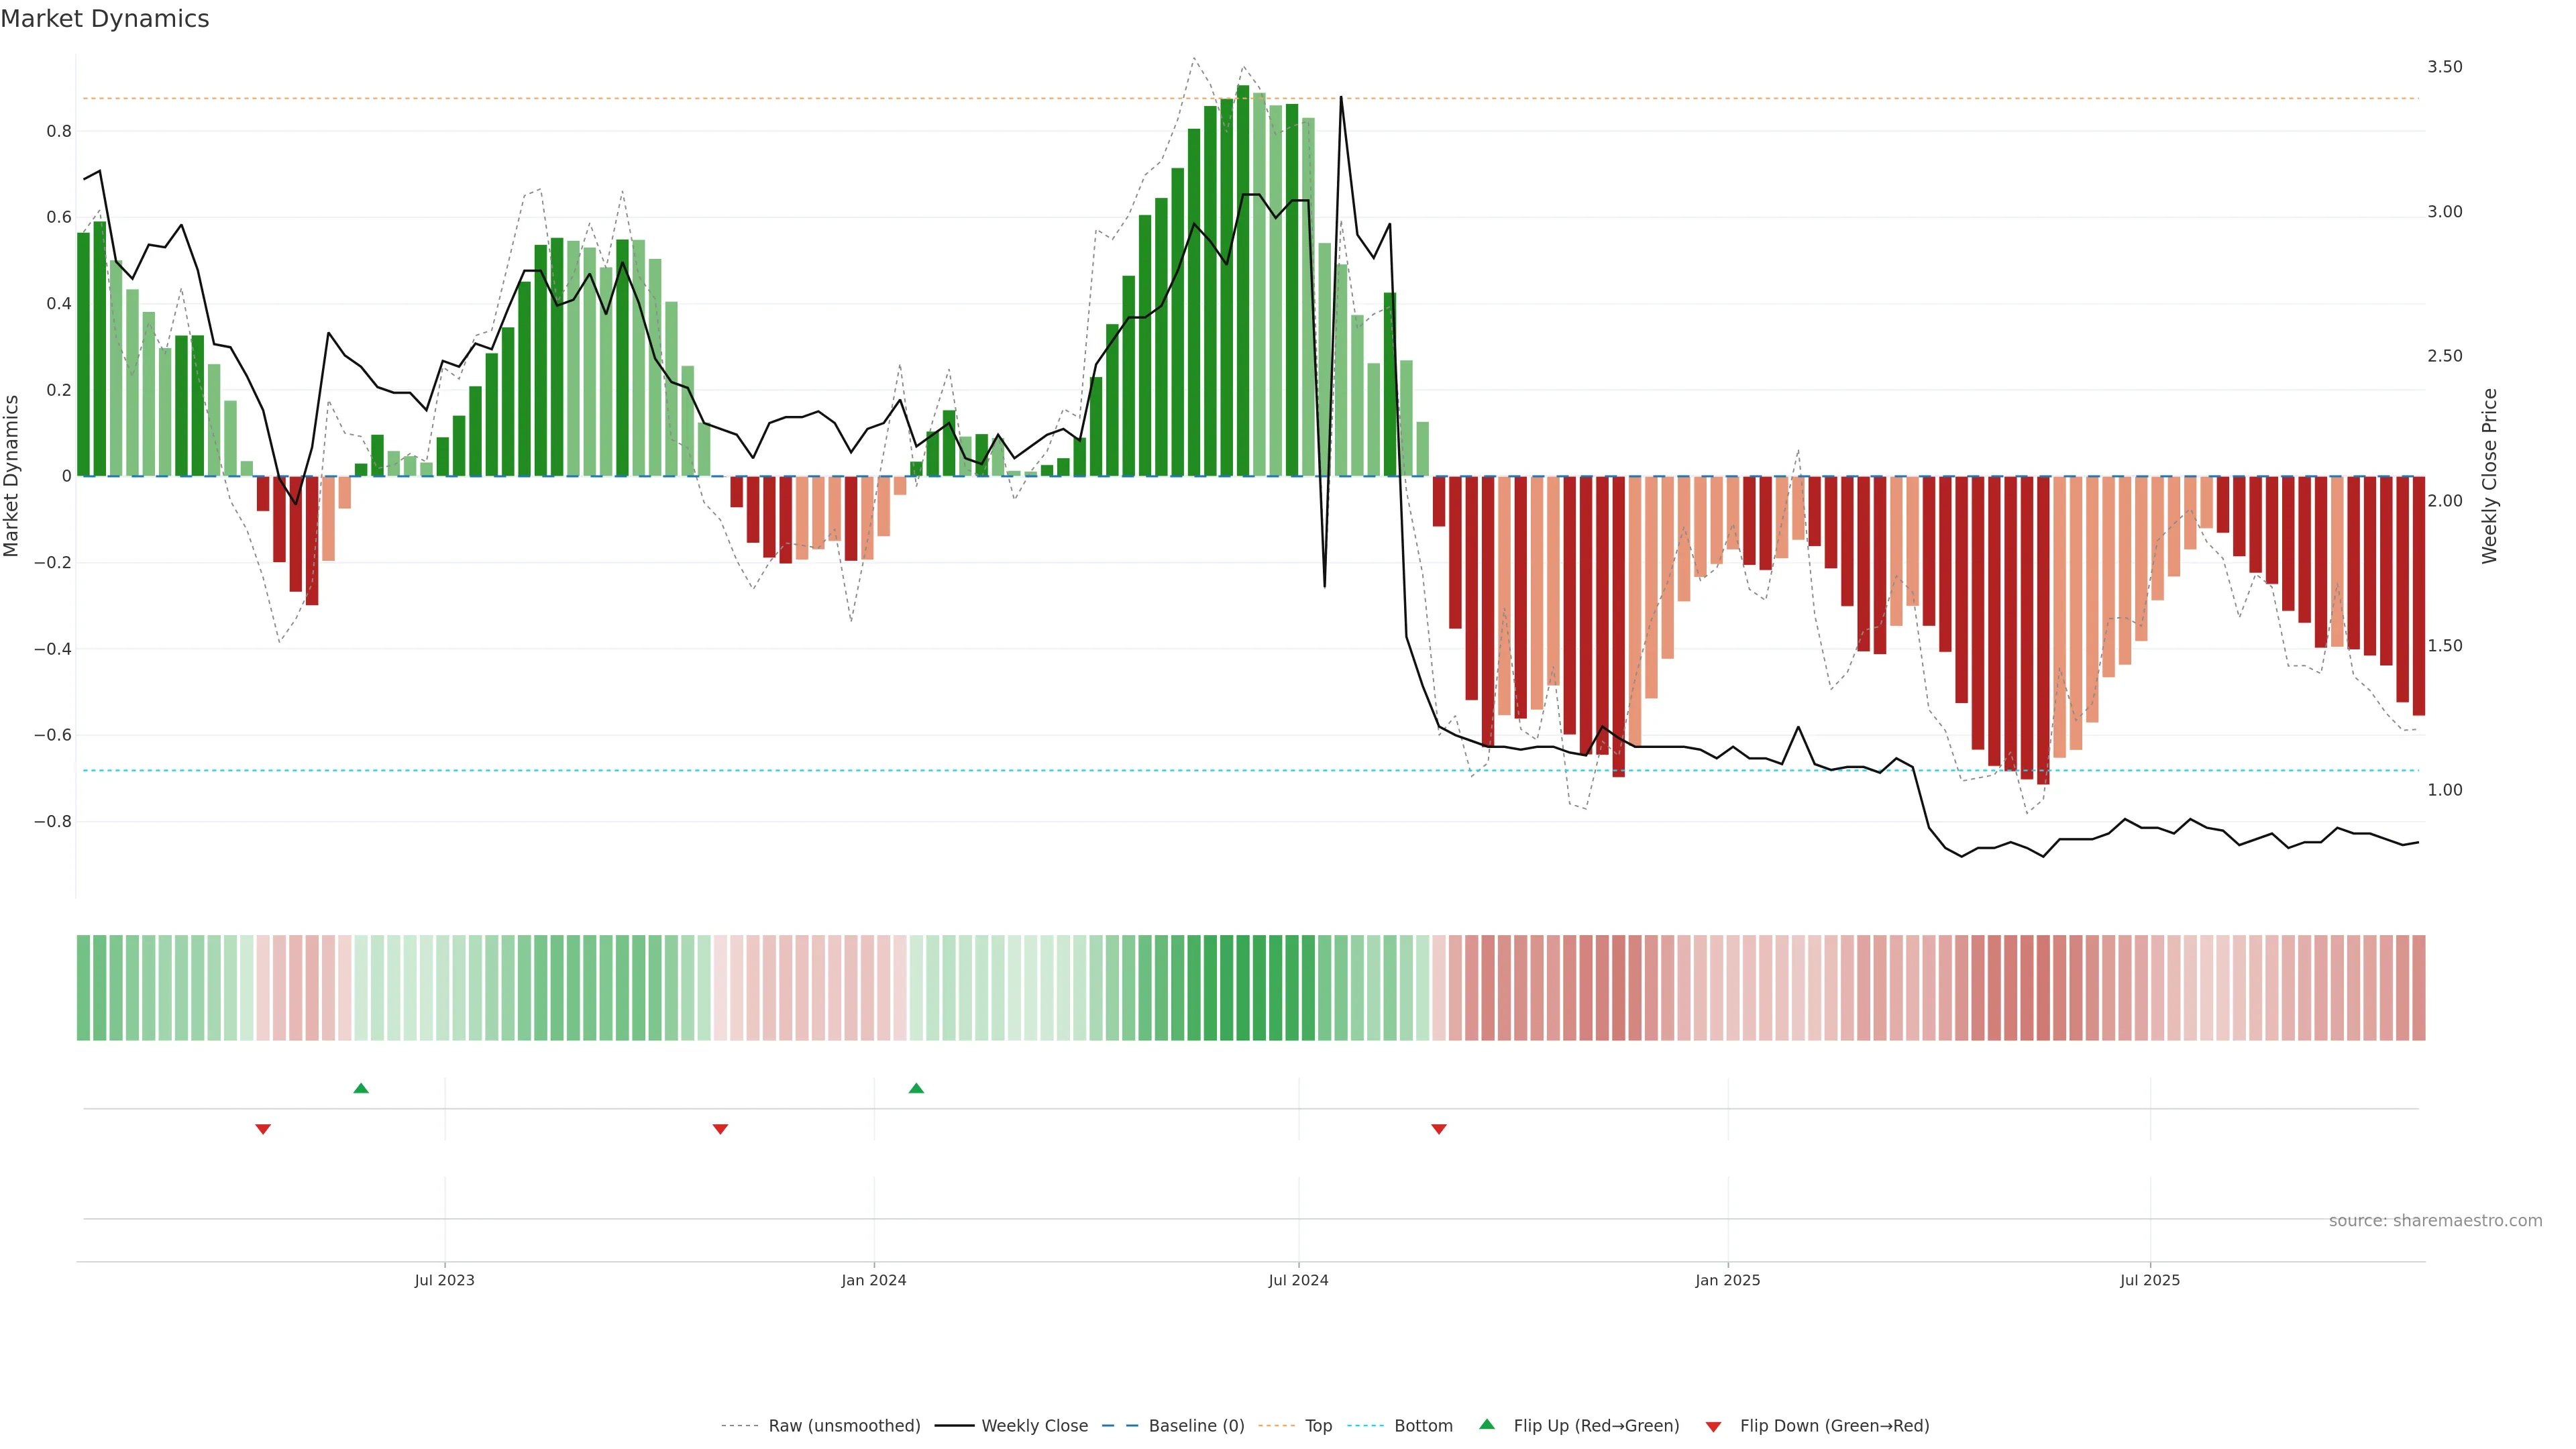This screenshot has height=1449, width=2576.
Task: Click the Weekly Close Price axis title
Action: point(2490,476)
